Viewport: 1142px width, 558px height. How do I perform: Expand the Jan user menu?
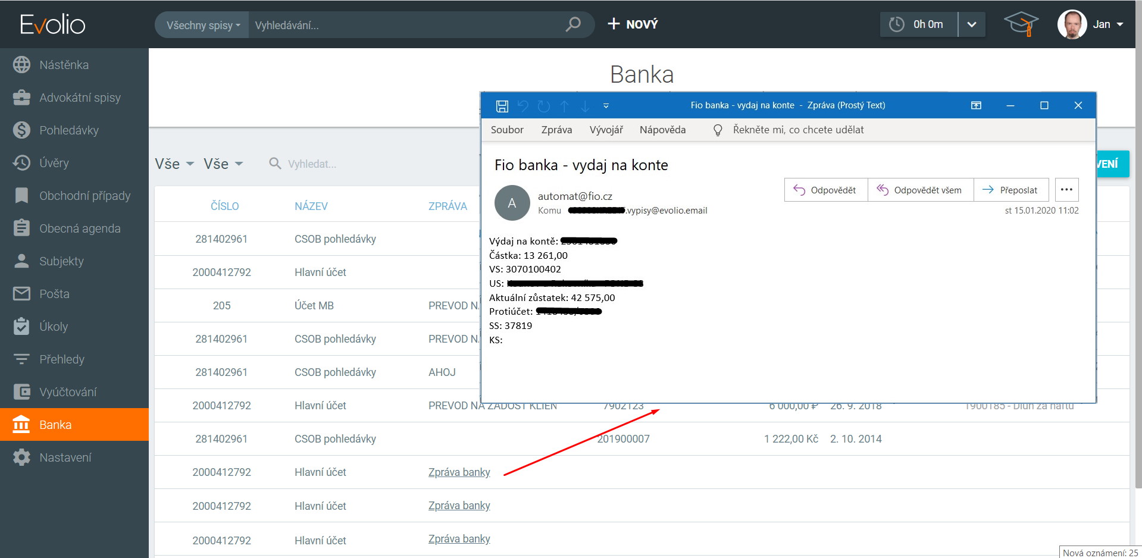[x=1107, y=24]
